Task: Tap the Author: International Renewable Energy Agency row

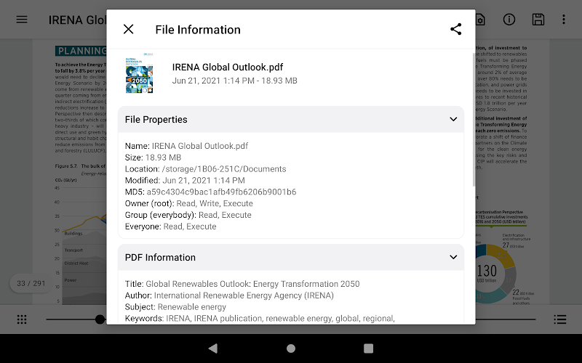Action: tap(229, 295)
